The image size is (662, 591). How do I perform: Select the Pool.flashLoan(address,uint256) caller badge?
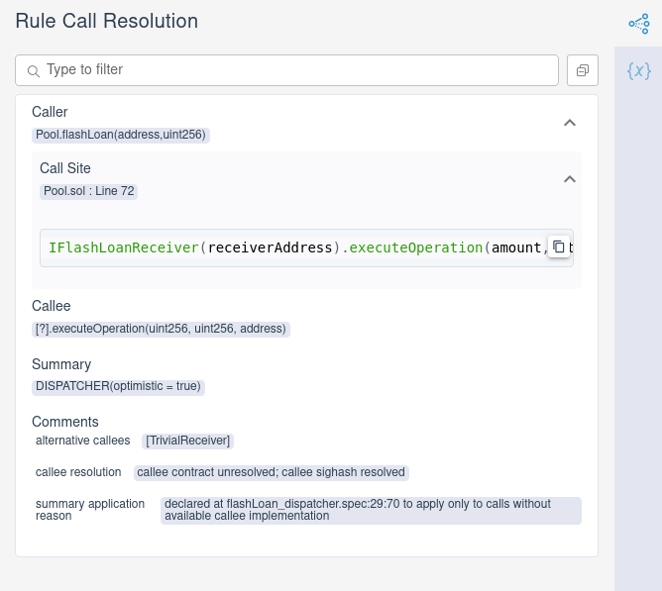click(121, 135)
